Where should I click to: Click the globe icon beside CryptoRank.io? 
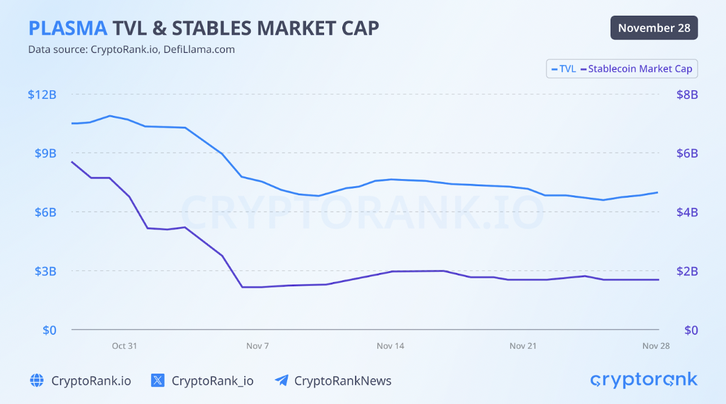[x=37, y=380]
